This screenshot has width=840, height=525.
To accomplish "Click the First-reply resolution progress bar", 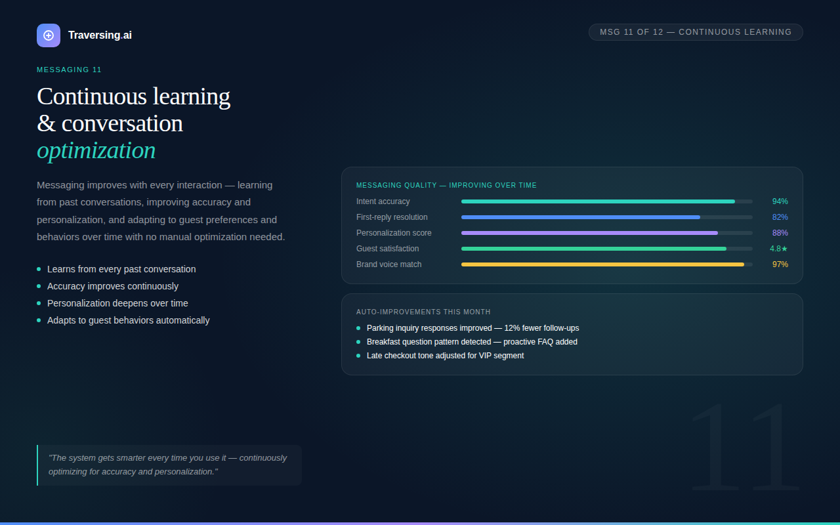I will coord(607,217).
